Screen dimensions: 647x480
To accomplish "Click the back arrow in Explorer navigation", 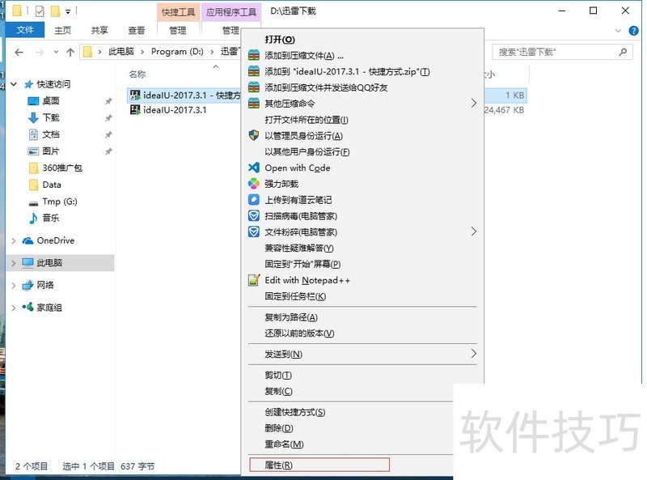I will (19, 52).
